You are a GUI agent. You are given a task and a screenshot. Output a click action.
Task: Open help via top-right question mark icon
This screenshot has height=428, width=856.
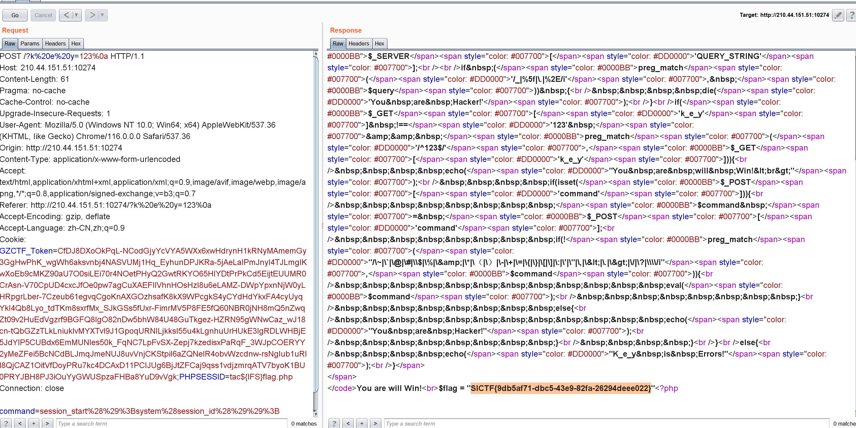click(x=852, y=15)
